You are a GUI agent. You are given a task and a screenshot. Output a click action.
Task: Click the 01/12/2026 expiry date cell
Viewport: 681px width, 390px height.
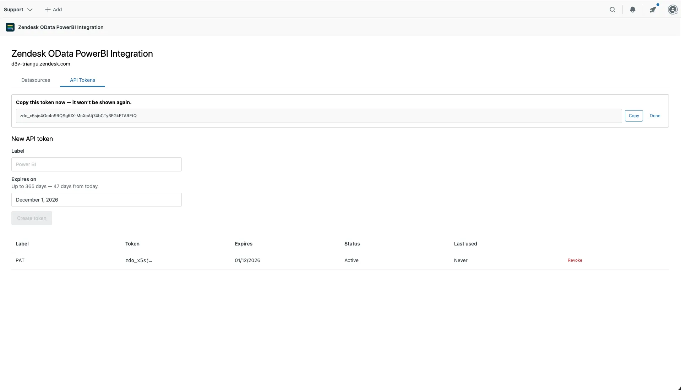pyautogui.click(x=247, y=260)
